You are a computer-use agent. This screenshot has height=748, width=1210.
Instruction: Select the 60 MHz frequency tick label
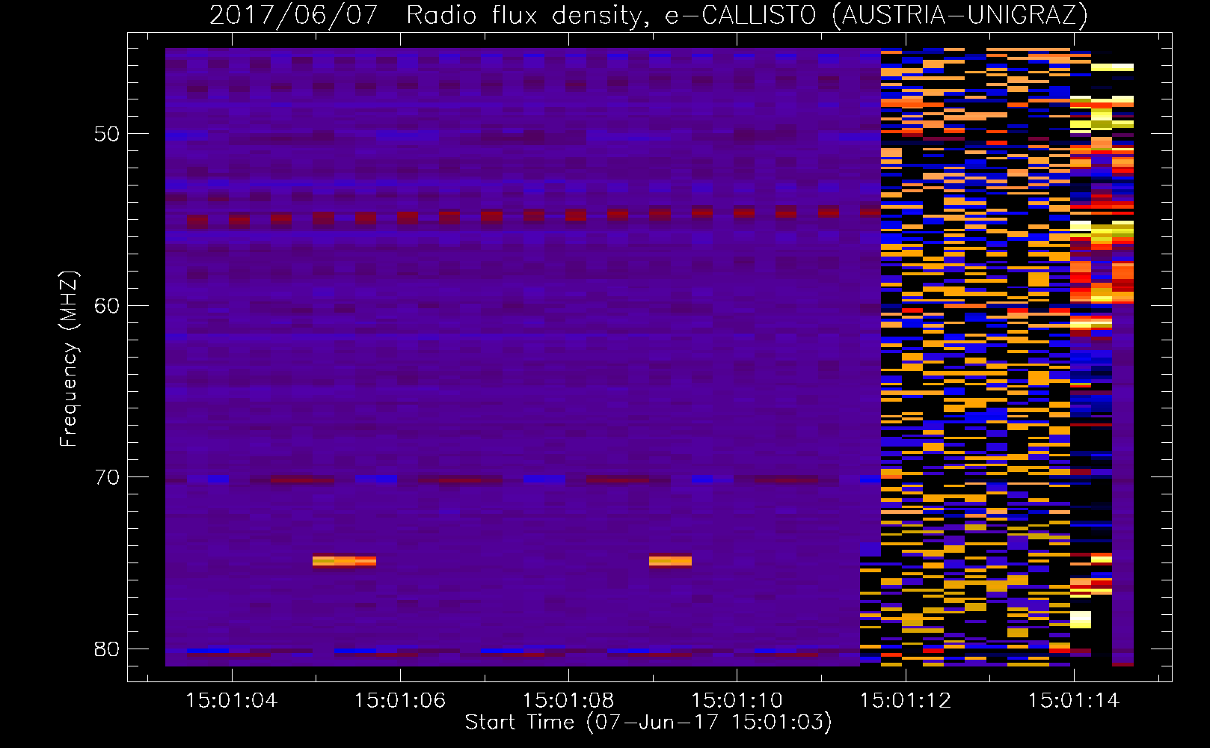(107, 305)
